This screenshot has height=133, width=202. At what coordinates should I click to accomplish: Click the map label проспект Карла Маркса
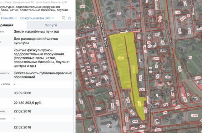pyautogui.click(x=103, y=32)
